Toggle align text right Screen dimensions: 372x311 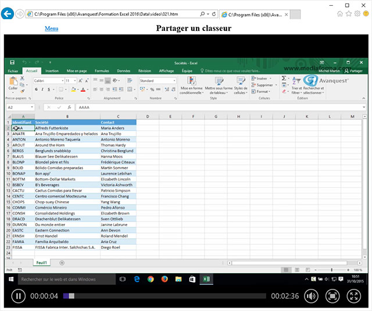108,89
